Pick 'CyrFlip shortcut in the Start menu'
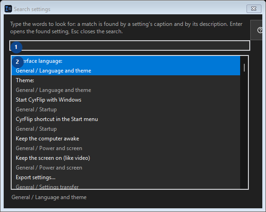 126,124
